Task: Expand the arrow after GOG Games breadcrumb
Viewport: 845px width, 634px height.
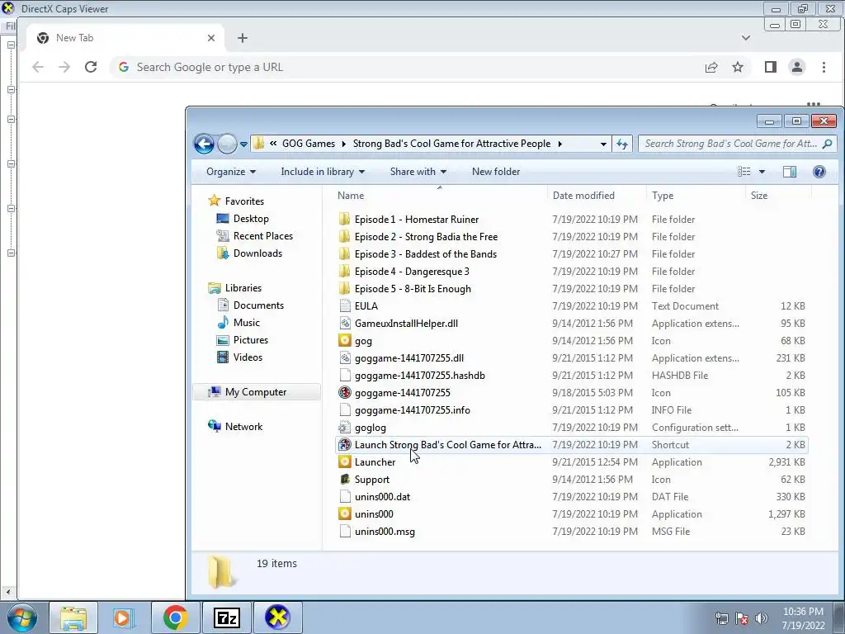Action: tap(344, 144)
